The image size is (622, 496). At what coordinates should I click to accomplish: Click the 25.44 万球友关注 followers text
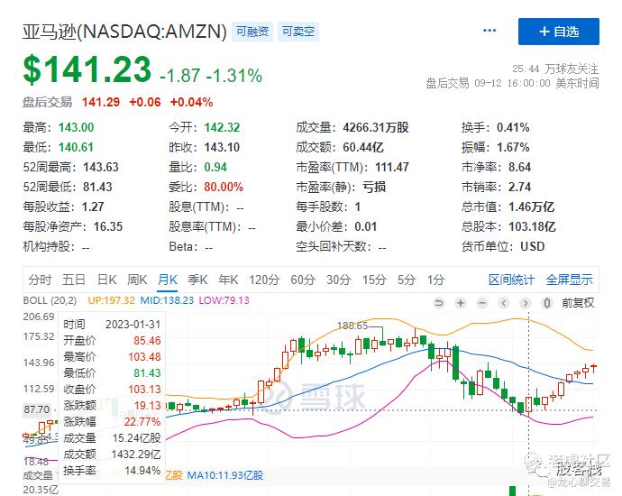click(555, 69)
